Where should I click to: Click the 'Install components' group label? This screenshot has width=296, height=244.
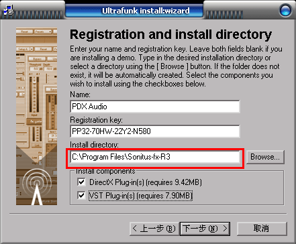(105, 171)
